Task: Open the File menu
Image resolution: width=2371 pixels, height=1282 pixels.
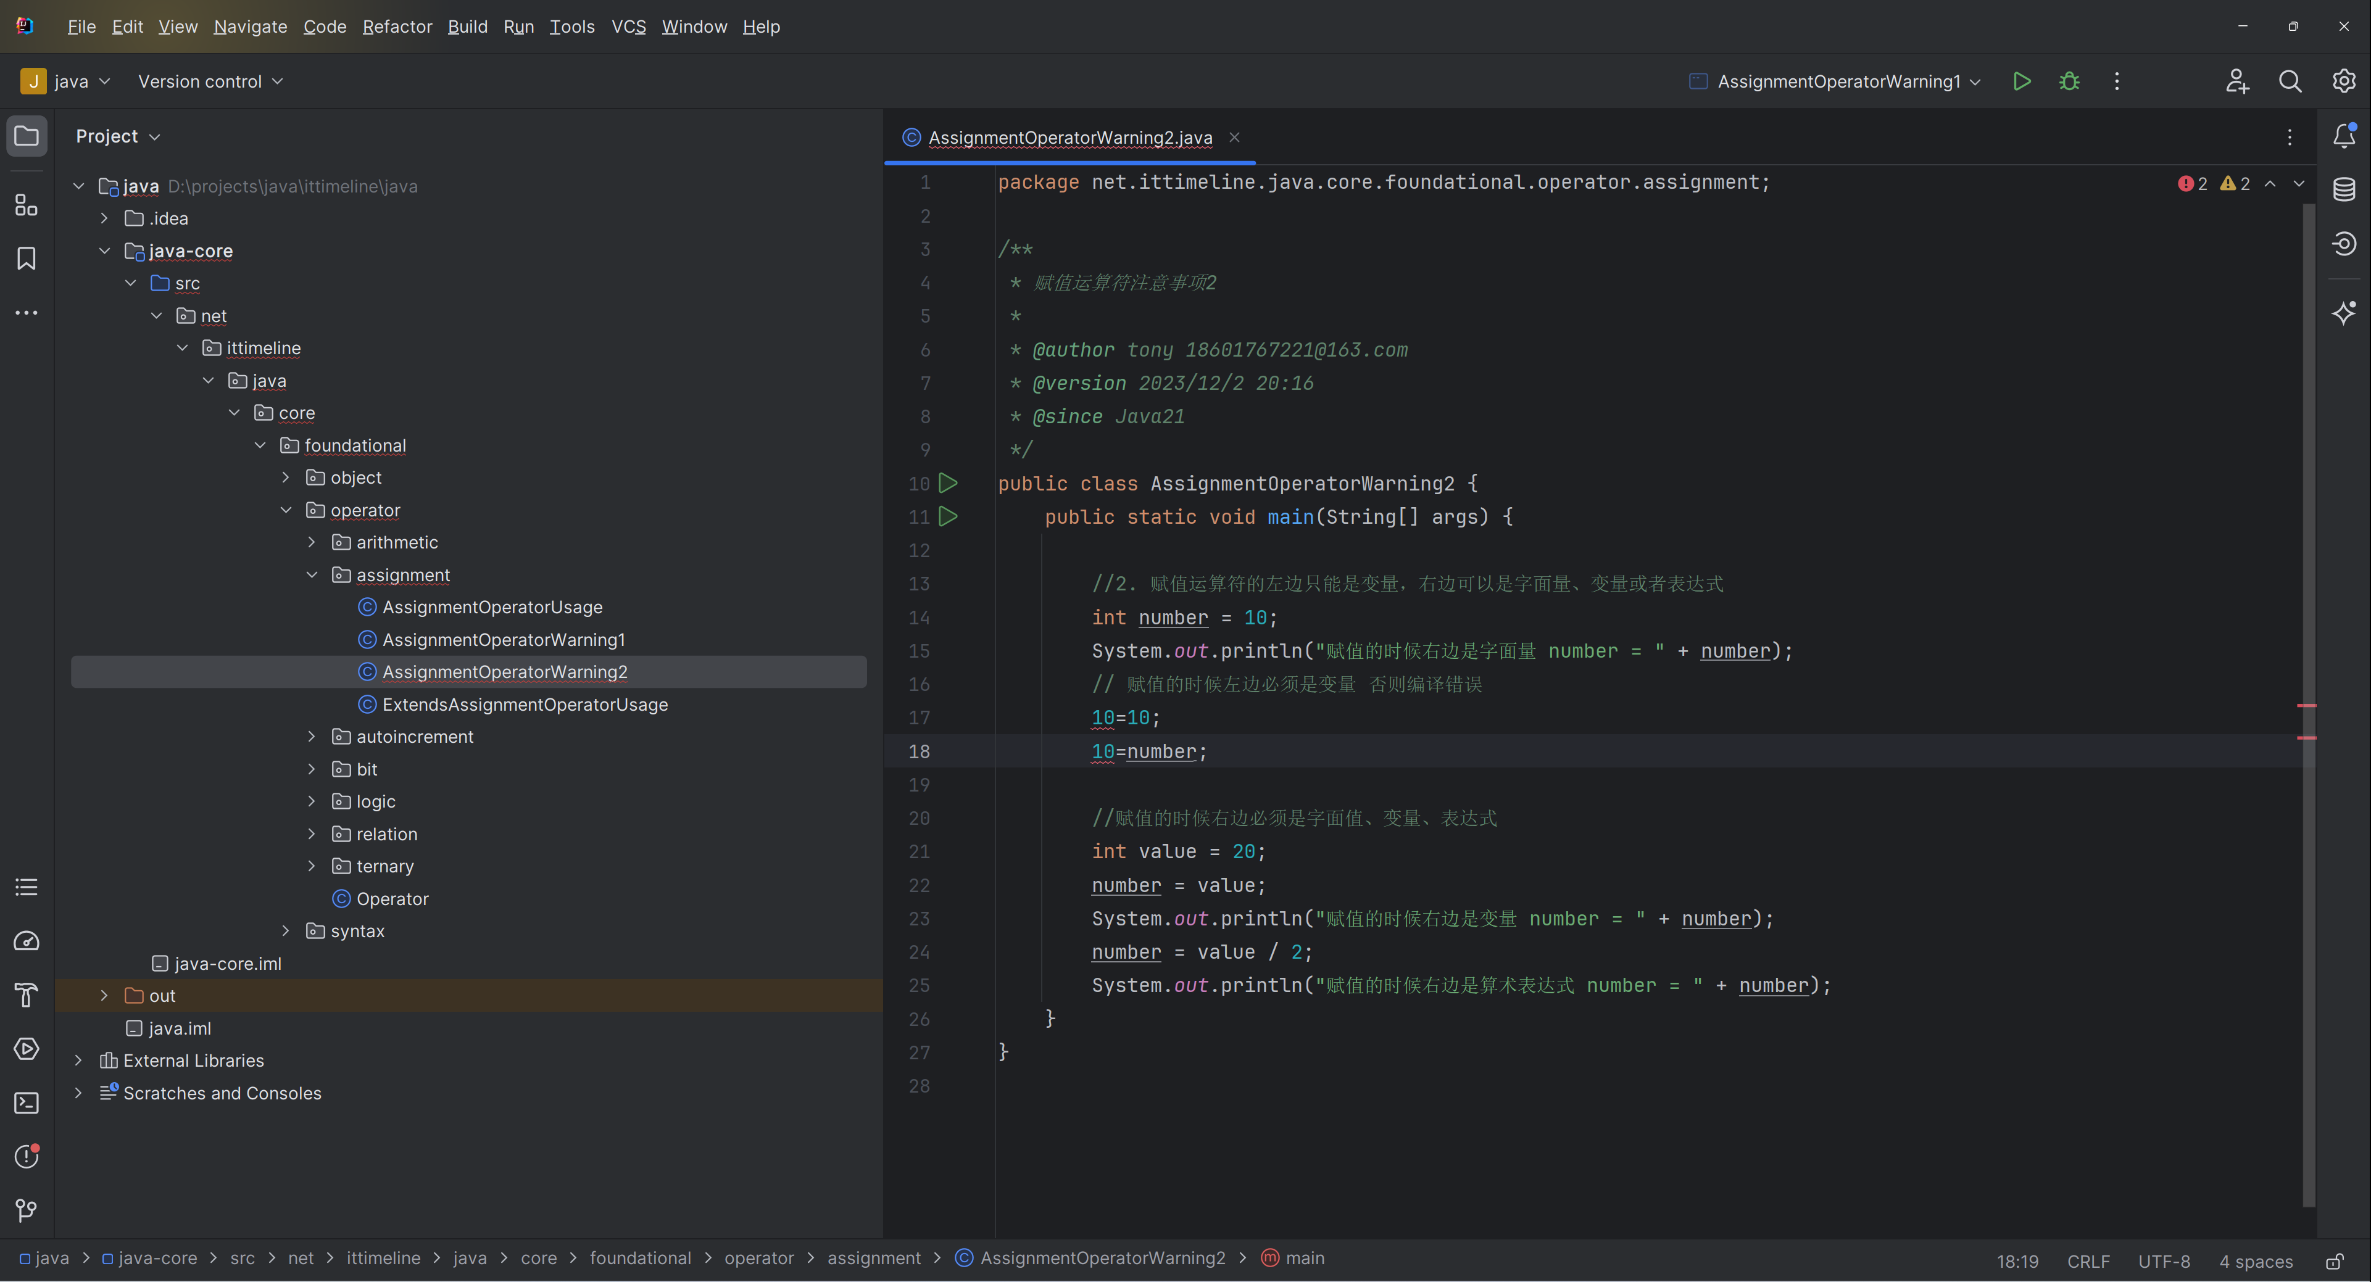Action: 81,27
